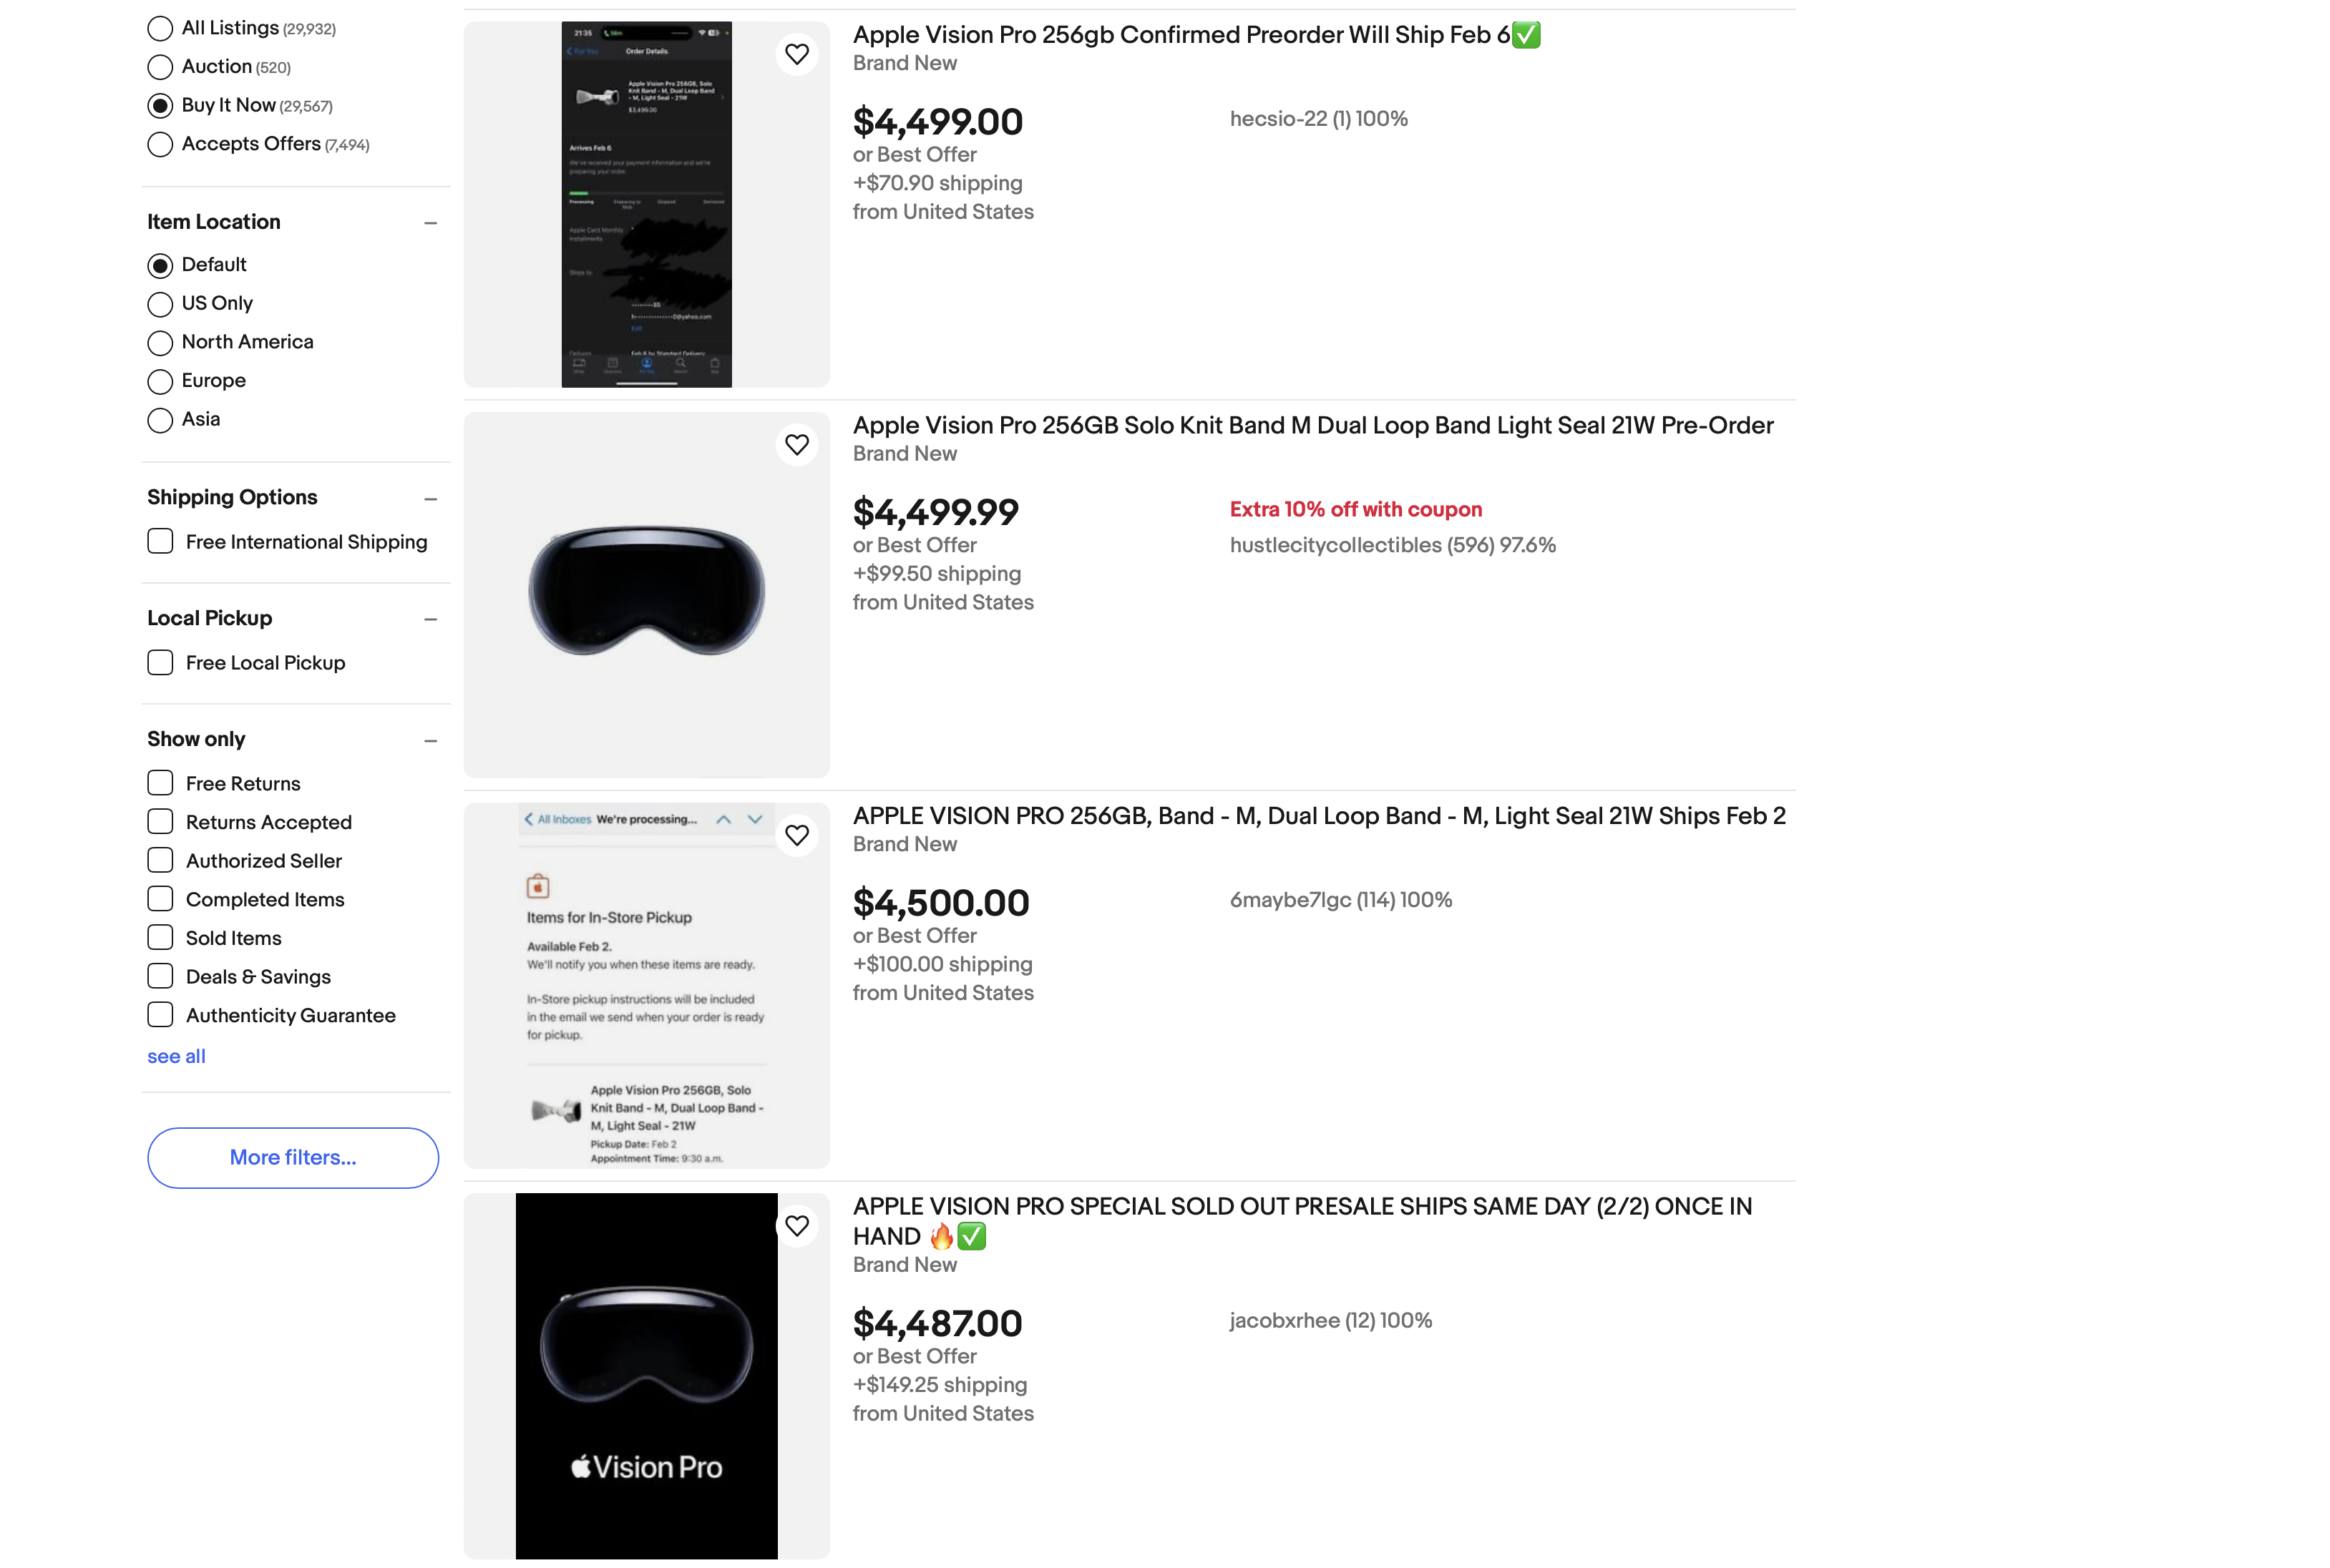The image size is (2330, 1568).
Task: Select the Auction listings filter
Action: (159, 67)
